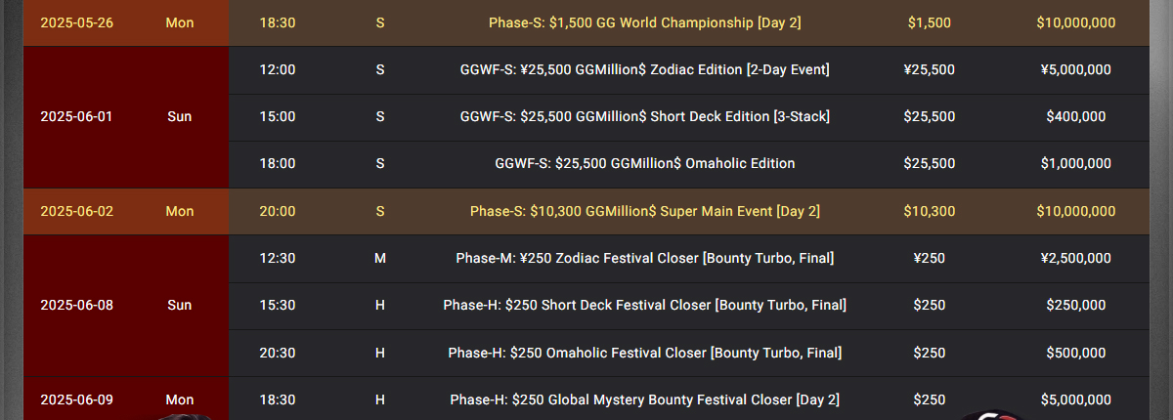This screenshot has height=420, width=1173.
Task: Select the 2025-06-02 date cell
Action: pos(76,211)
